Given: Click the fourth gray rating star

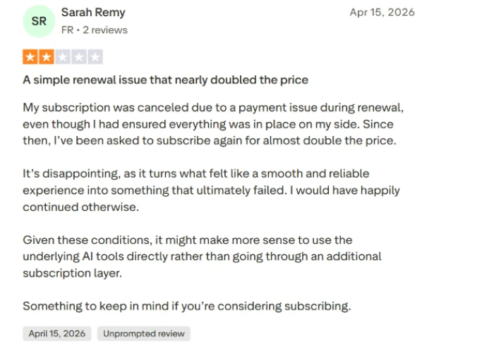Looking at the screenshot, I should click(79, 57).
